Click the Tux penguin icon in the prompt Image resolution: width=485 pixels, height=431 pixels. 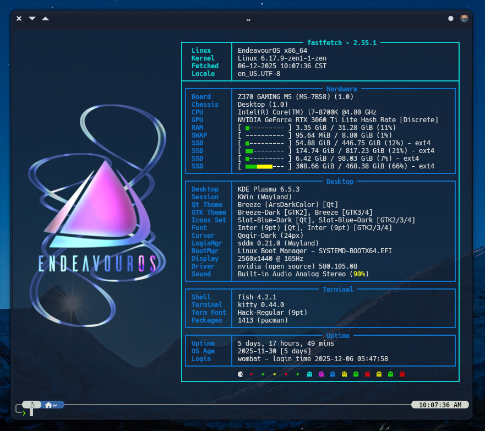[32, 405]
